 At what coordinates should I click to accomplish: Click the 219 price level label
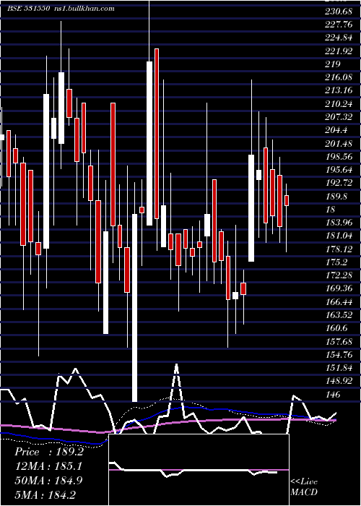pyautogui.click(x=333, y=64)
